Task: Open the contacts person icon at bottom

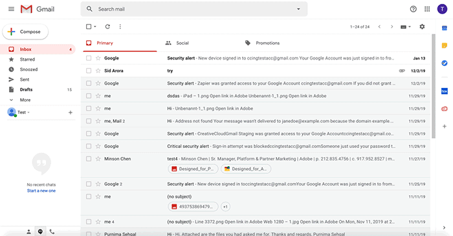Action: [28, 231]
